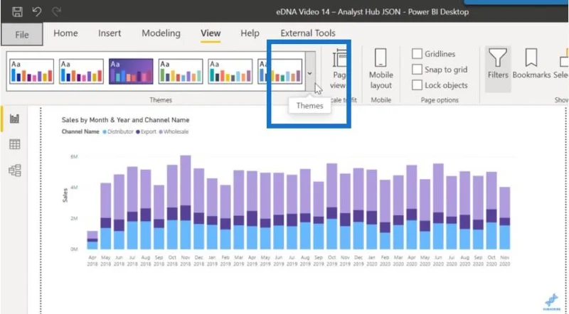The image size is (569, 314).
Task: Click the Save icon in title bar
Action: 17,12
